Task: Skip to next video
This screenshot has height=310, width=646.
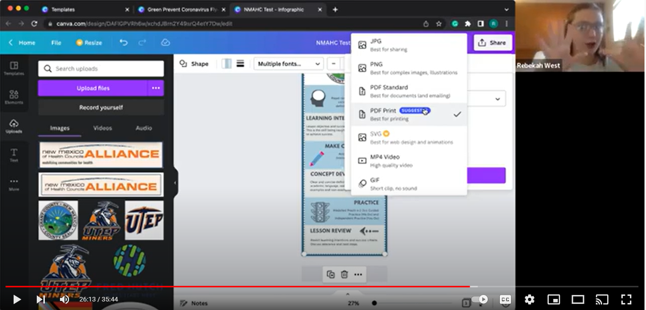Action: coord(41,299)
